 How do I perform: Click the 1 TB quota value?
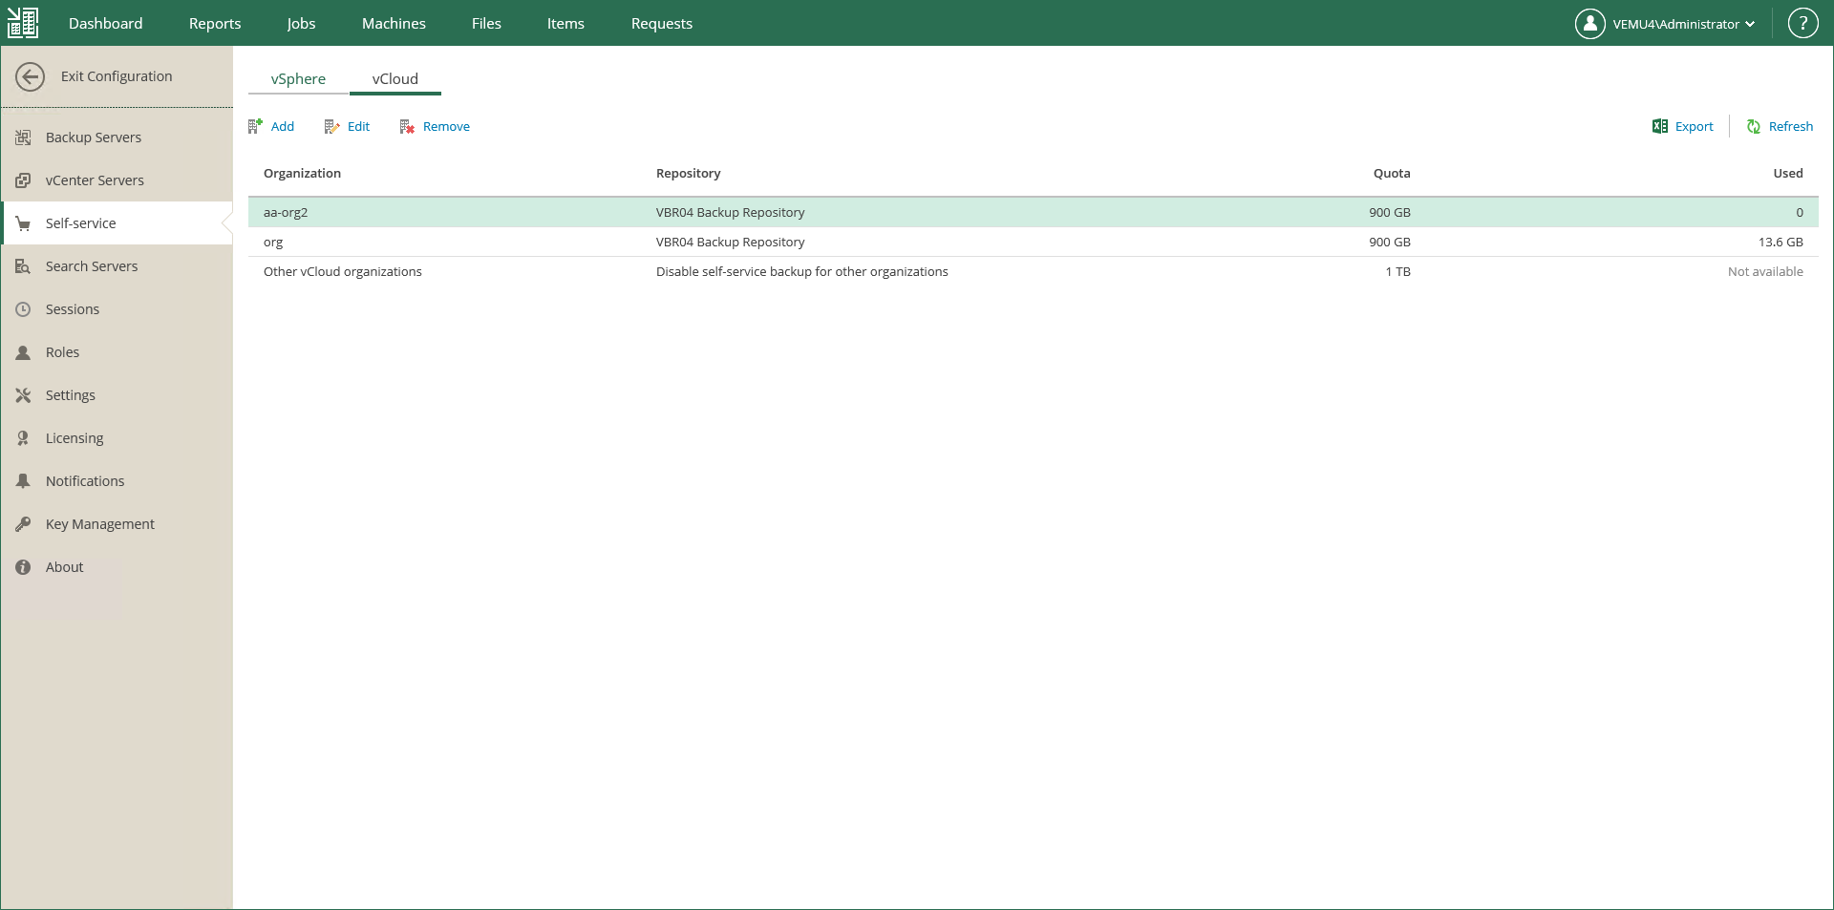pos(1397,271)
